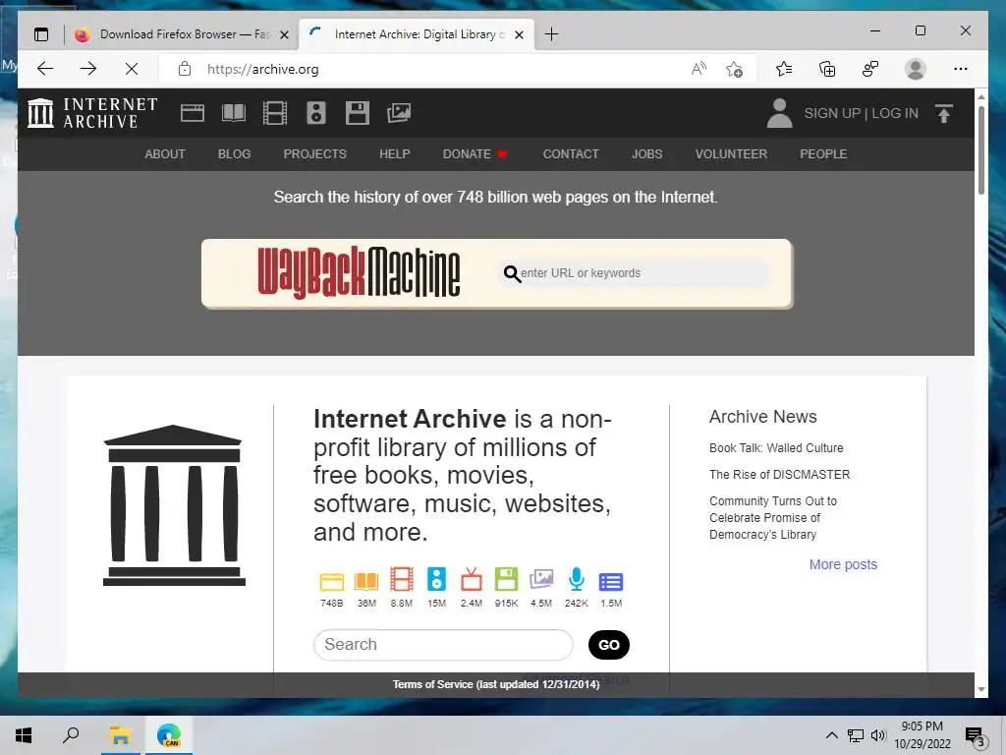Screen dimensions: 1006x755
Task: Click the SIGN UP link
Action: (x=832, y=113)
